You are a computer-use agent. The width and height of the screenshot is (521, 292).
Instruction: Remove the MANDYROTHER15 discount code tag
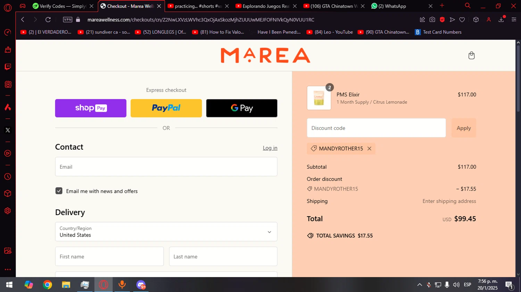click(369, 149)
